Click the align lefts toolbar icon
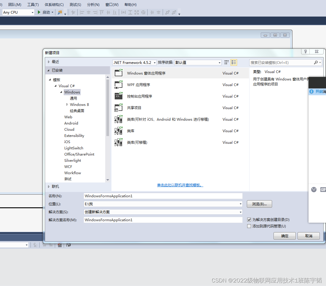This screenshot has width=326, height=286. coord(82,12)
